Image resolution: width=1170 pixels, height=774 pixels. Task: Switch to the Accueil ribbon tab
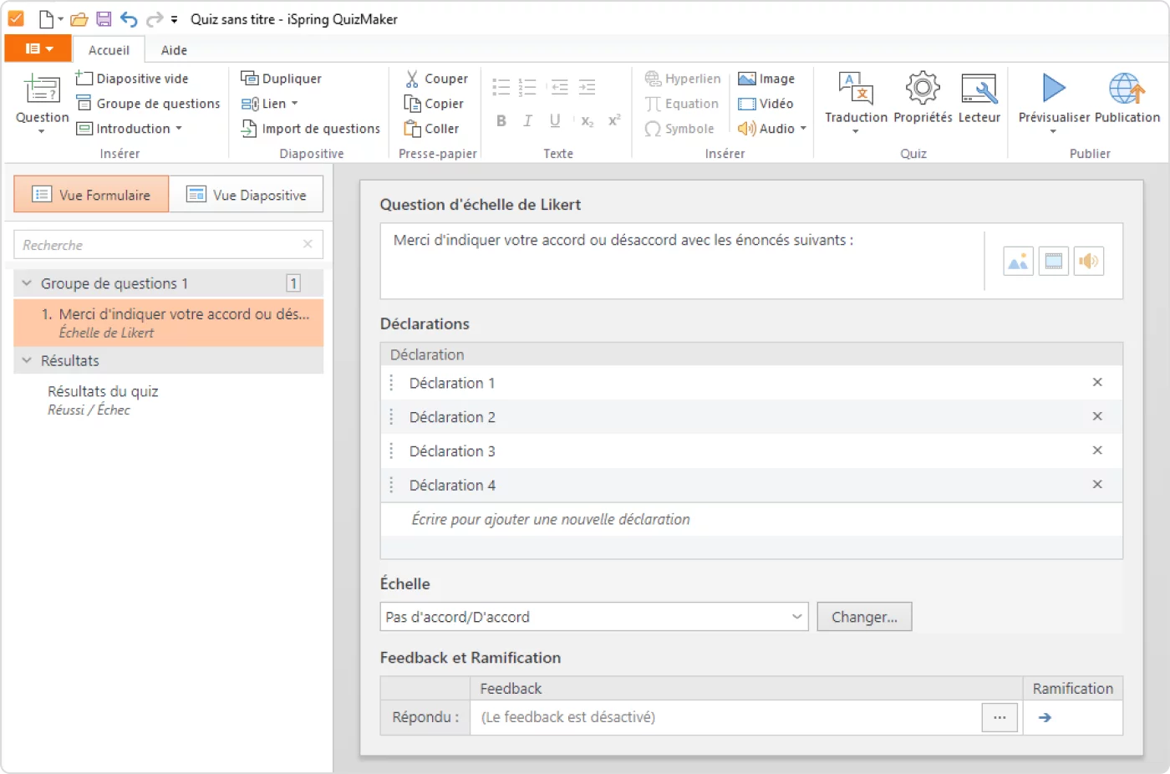(109, 50)
